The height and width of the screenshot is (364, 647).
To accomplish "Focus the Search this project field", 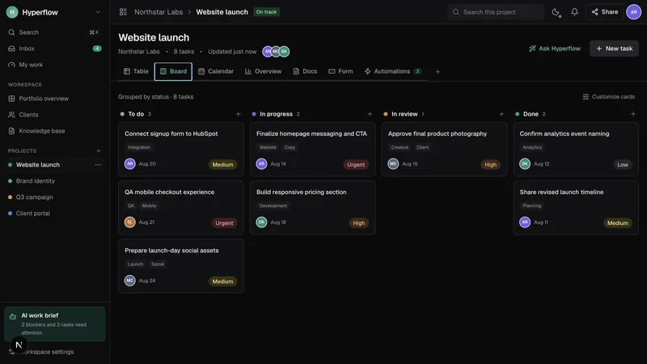I will tap(496, 12).
